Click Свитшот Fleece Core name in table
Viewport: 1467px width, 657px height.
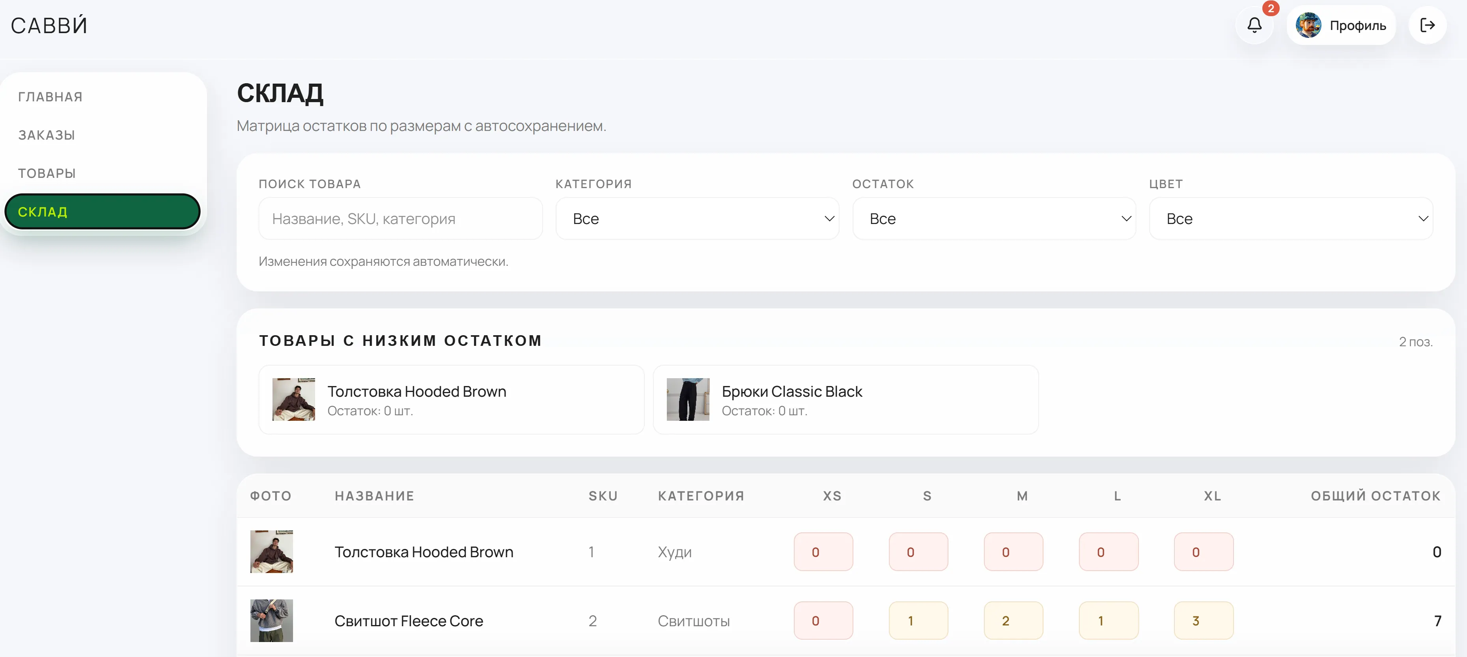pos(408,621)
